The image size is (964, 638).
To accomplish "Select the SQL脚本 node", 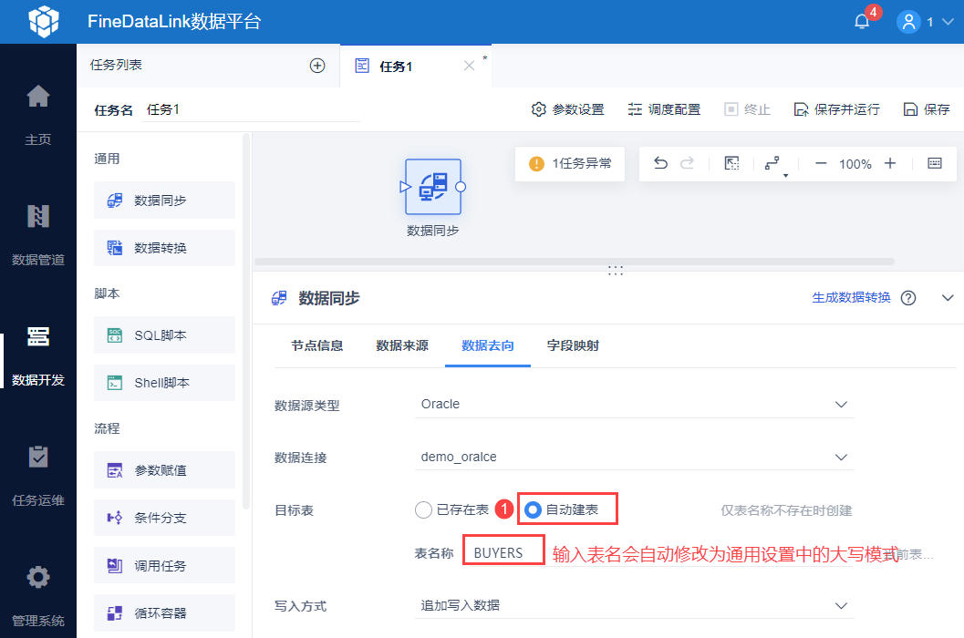I will pyautogui.click(x=165, y=335).
